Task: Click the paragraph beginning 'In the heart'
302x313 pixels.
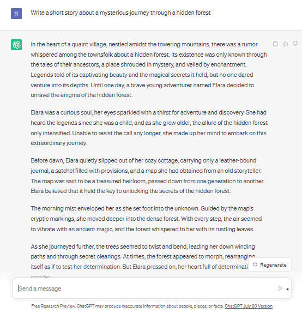Action: click(x=149, y=70)
